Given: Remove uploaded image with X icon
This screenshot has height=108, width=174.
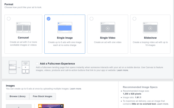Looking at the screenshot, I should [62, 106].
